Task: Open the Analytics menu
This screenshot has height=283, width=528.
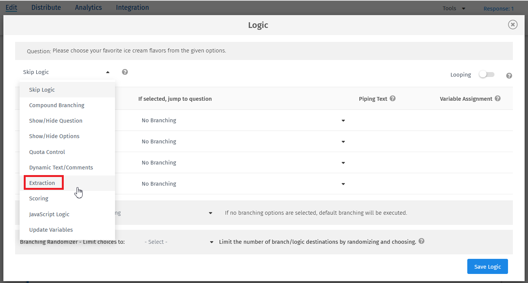Action: (88, 7)
